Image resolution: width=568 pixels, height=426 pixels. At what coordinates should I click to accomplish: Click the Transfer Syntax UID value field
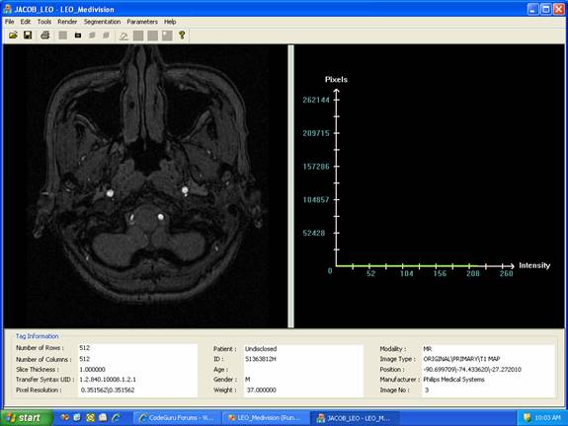pos(137,380)
